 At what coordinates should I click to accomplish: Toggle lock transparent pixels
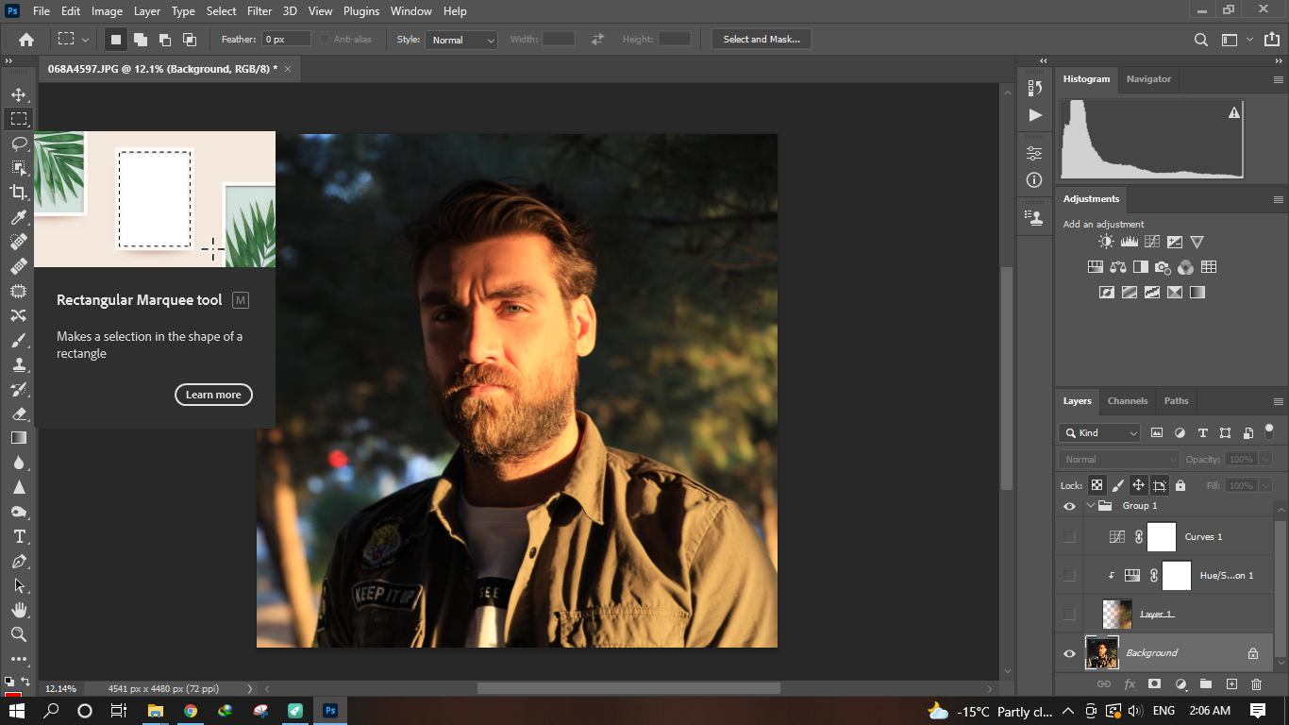[1096, 485]
